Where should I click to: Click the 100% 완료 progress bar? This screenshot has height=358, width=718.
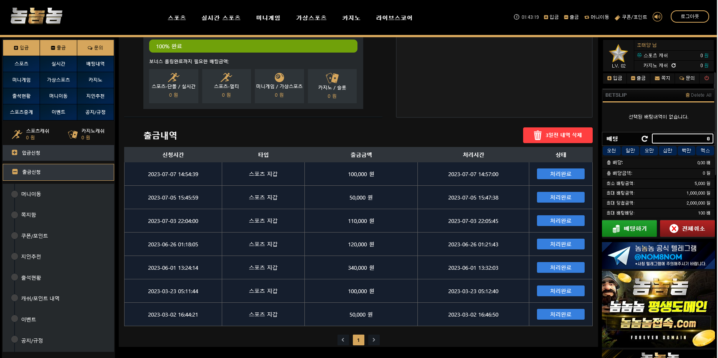253,46
